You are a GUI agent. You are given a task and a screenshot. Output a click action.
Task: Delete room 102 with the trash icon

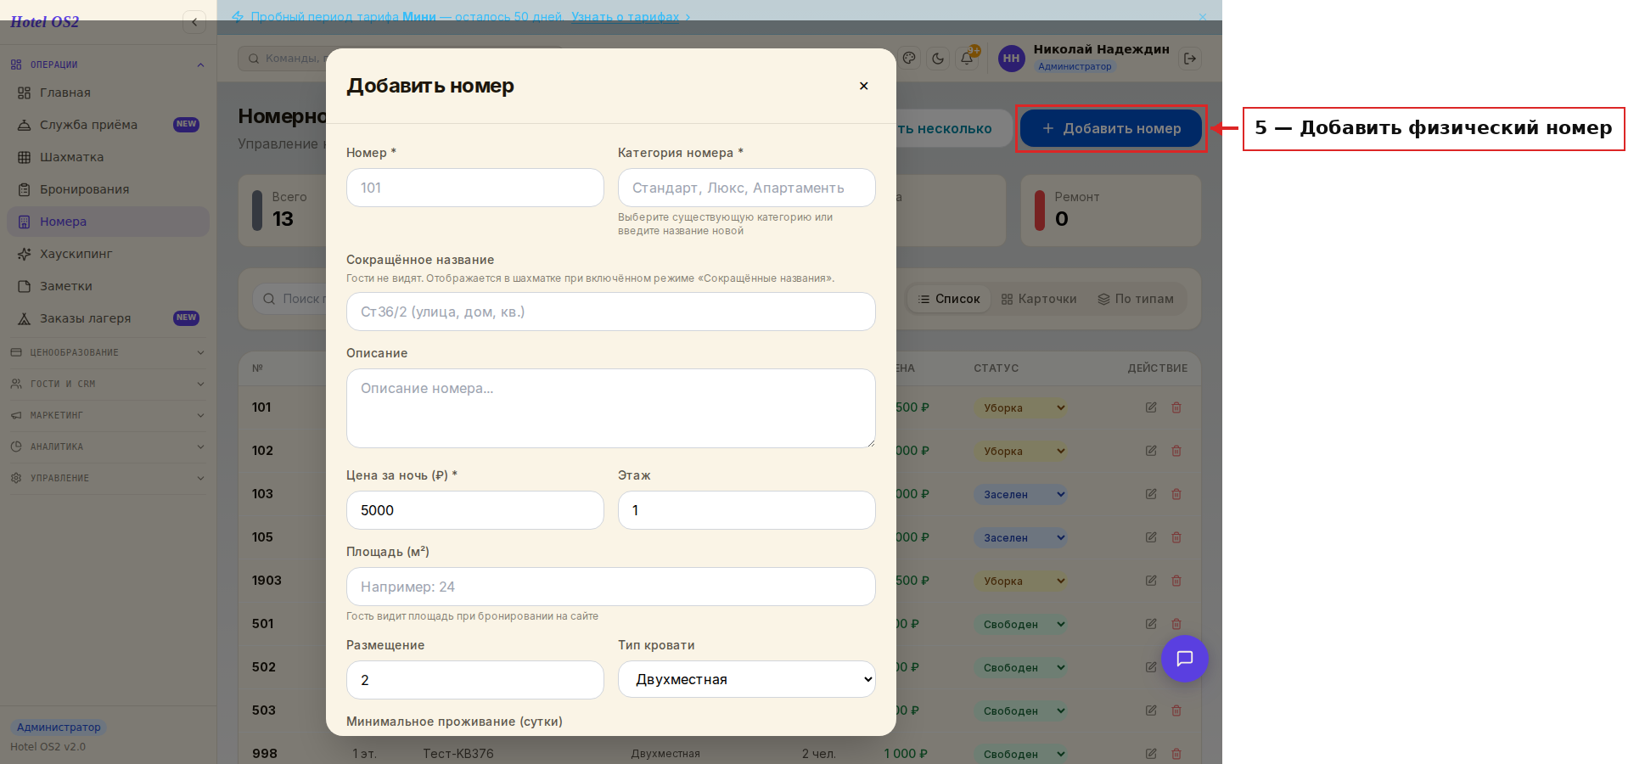point(1176,451)
